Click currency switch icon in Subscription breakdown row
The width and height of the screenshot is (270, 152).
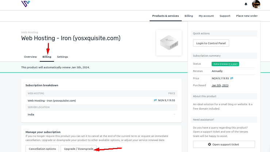155,100
